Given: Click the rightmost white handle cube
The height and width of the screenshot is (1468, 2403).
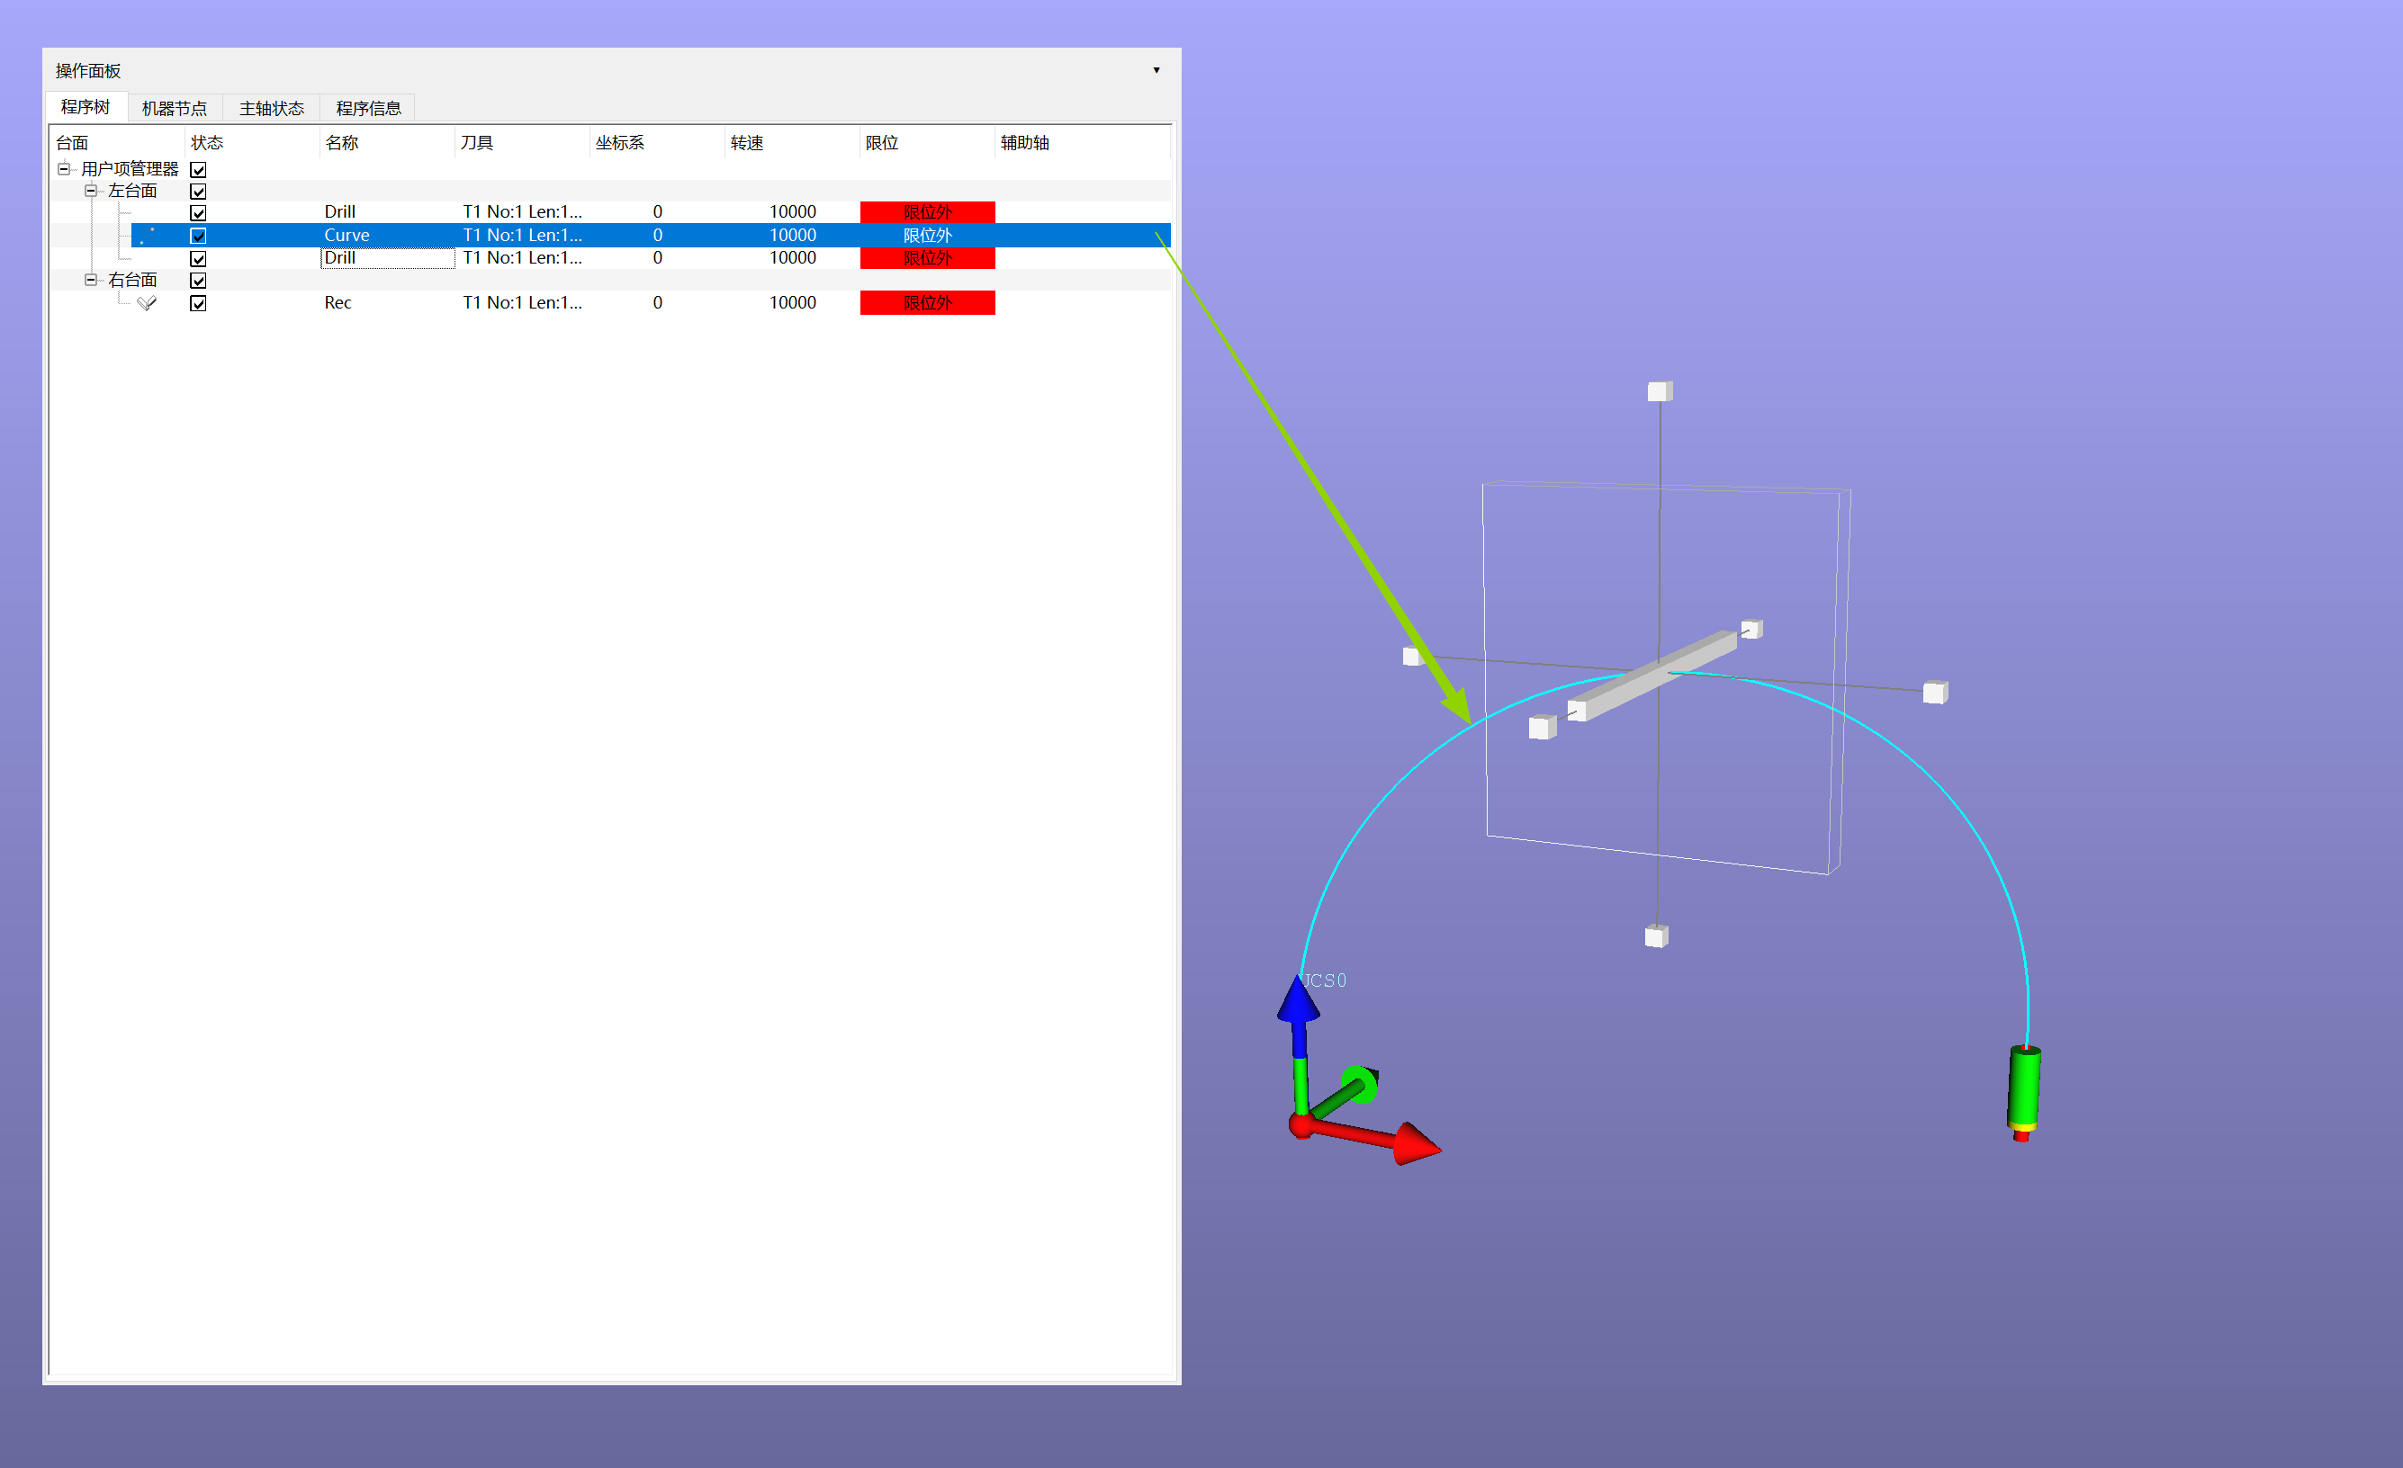Looking at the screenshot, I should point(1935,692).
